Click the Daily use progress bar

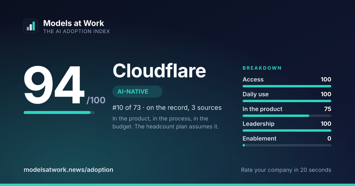287,101
